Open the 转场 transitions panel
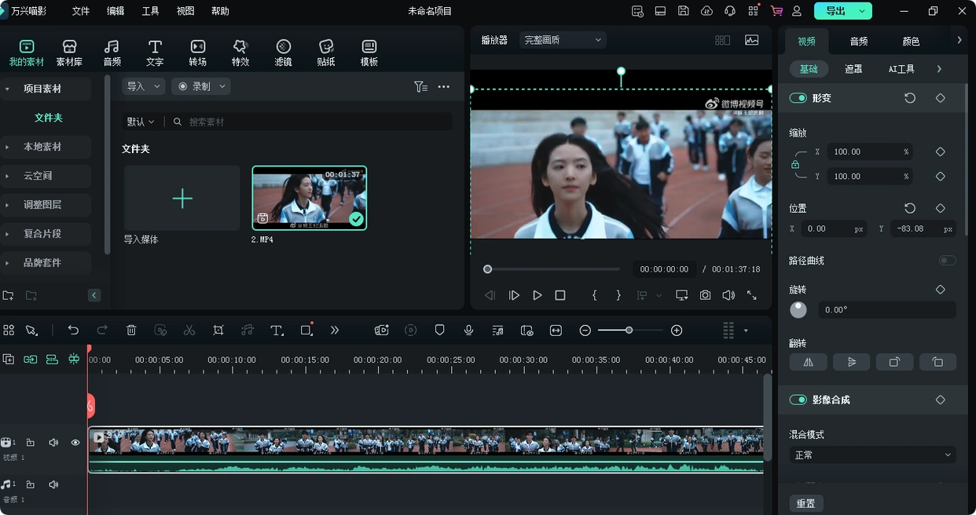The height and width of the screenshot is (515, 976). (x=198, y=53)
